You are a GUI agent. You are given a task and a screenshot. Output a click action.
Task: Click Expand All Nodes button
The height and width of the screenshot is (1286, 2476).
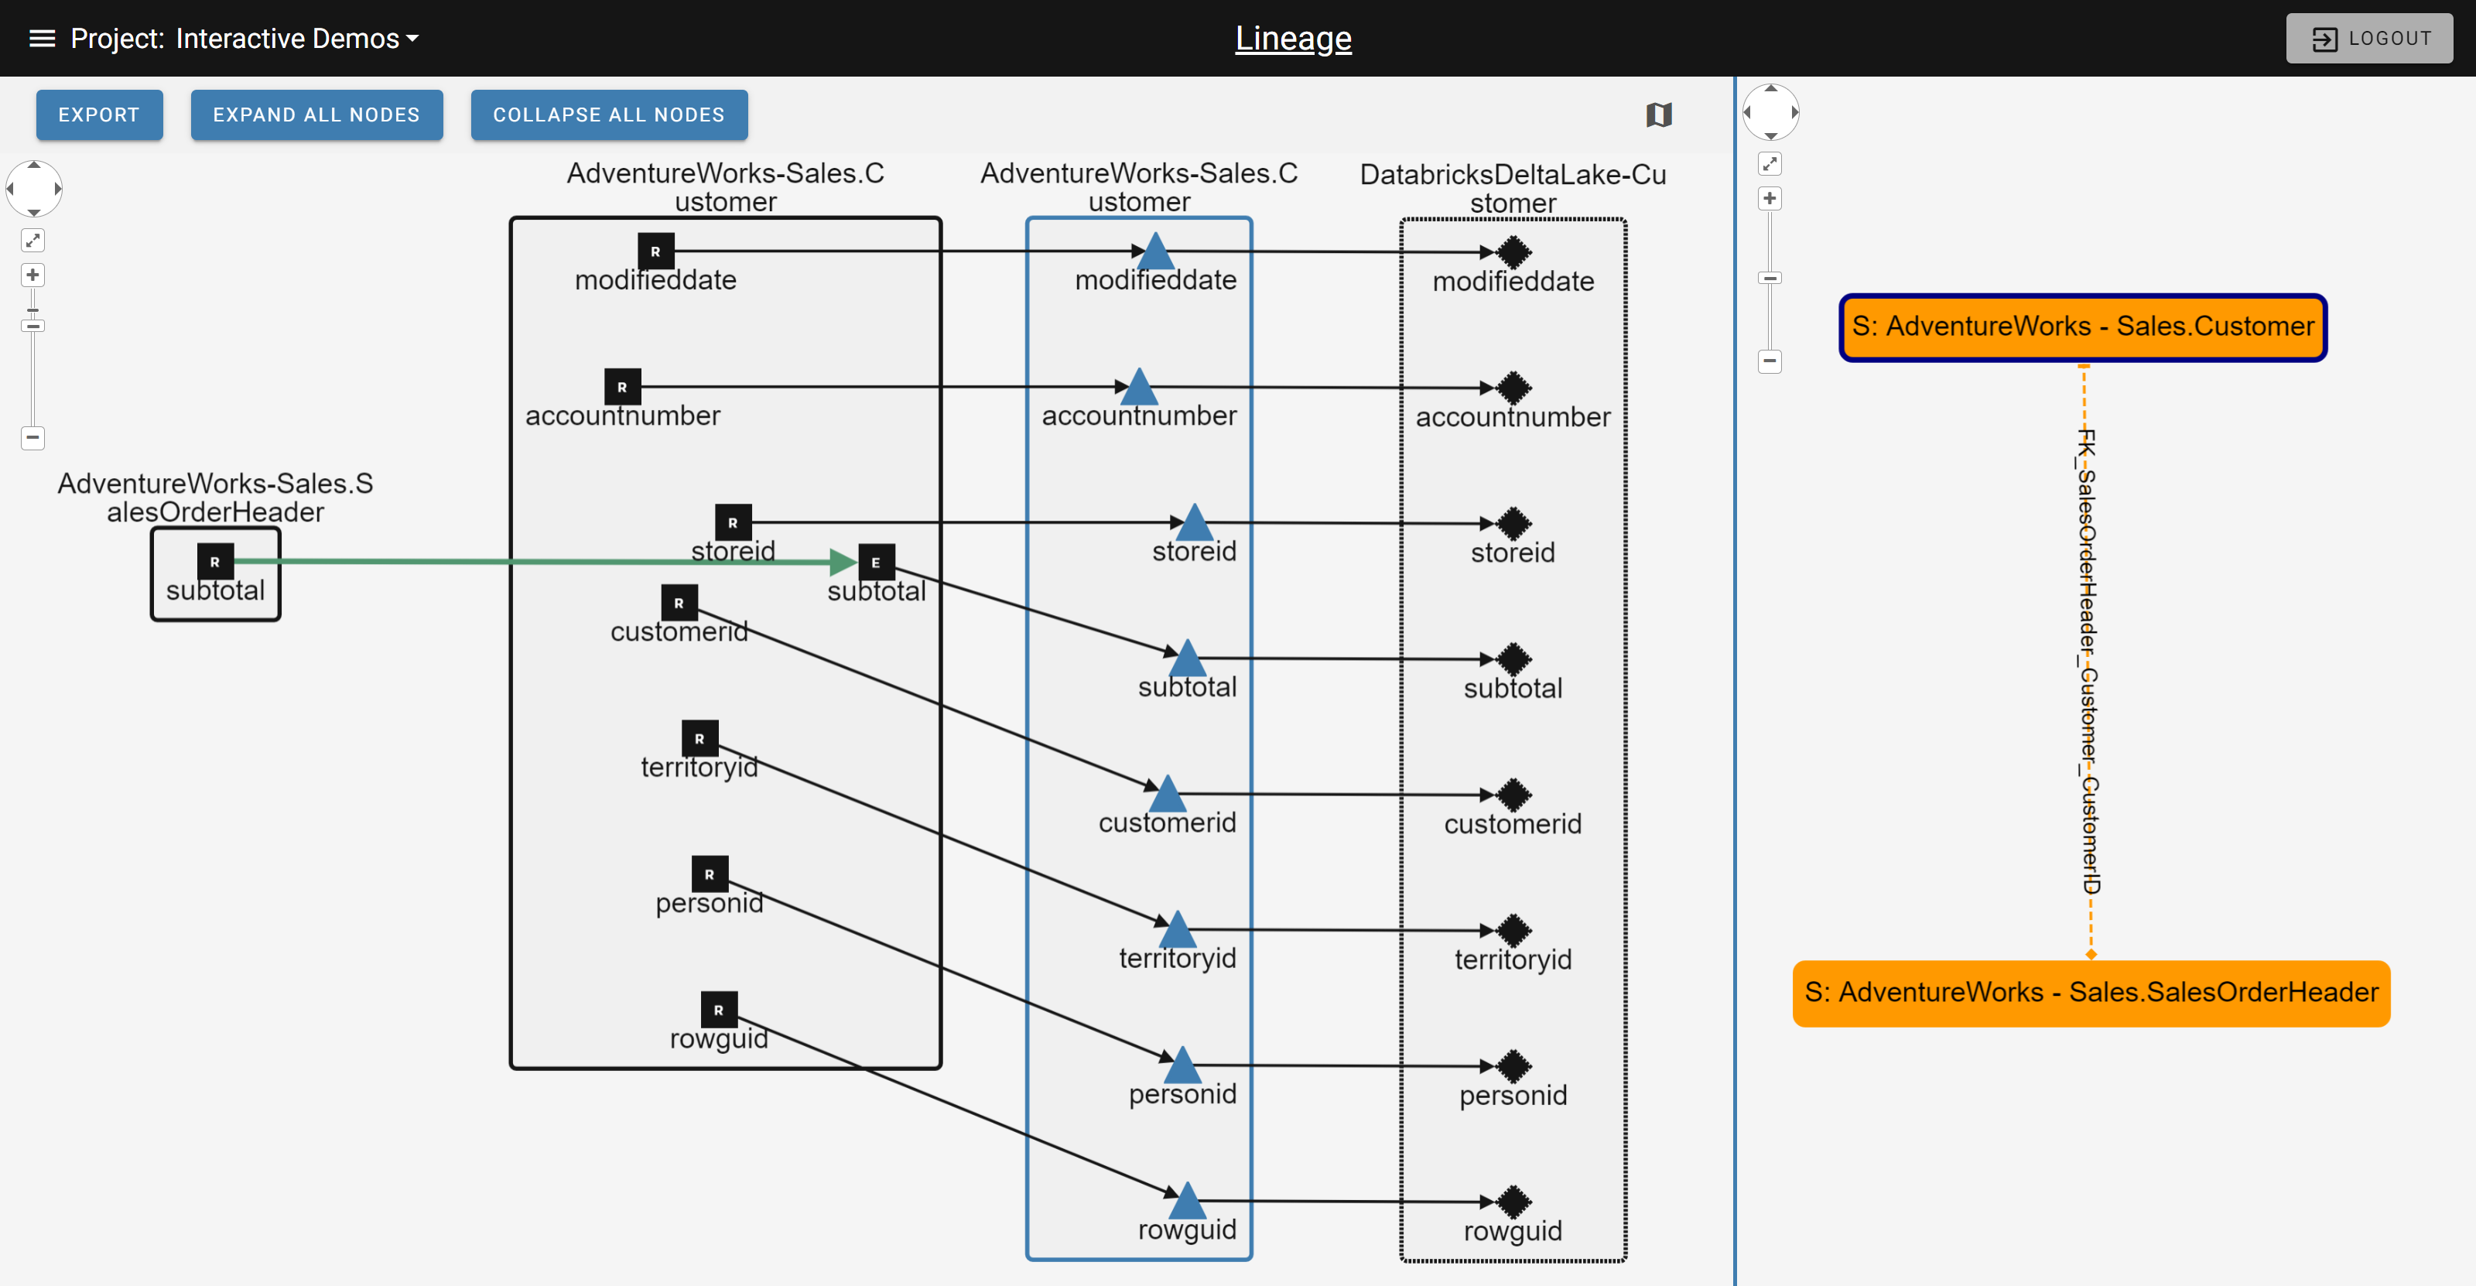click(x=316, y=115)
